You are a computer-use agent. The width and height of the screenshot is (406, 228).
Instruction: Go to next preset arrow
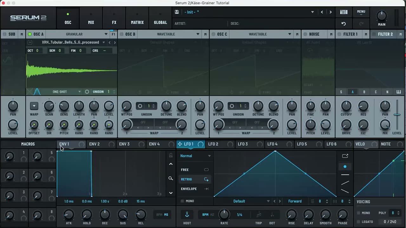pos(331,12)
